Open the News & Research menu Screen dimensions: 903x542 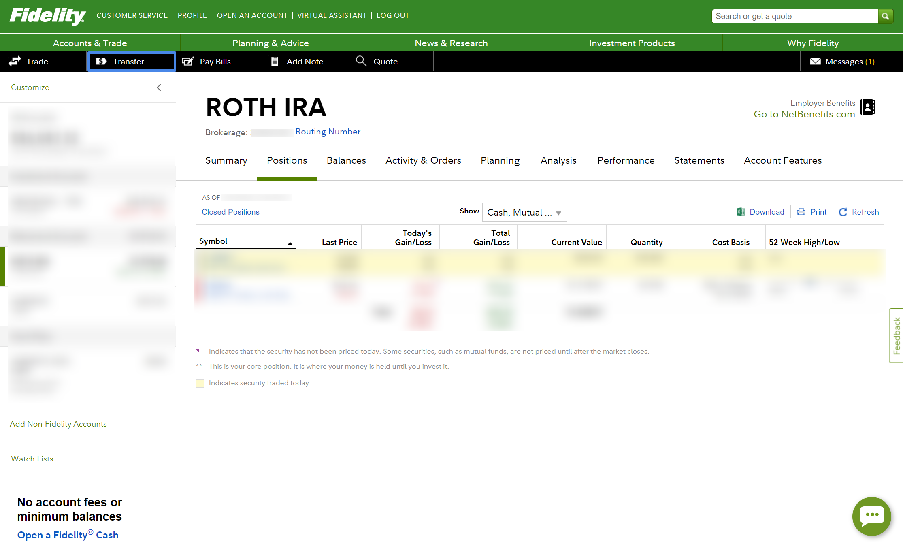tap(451, 43)
